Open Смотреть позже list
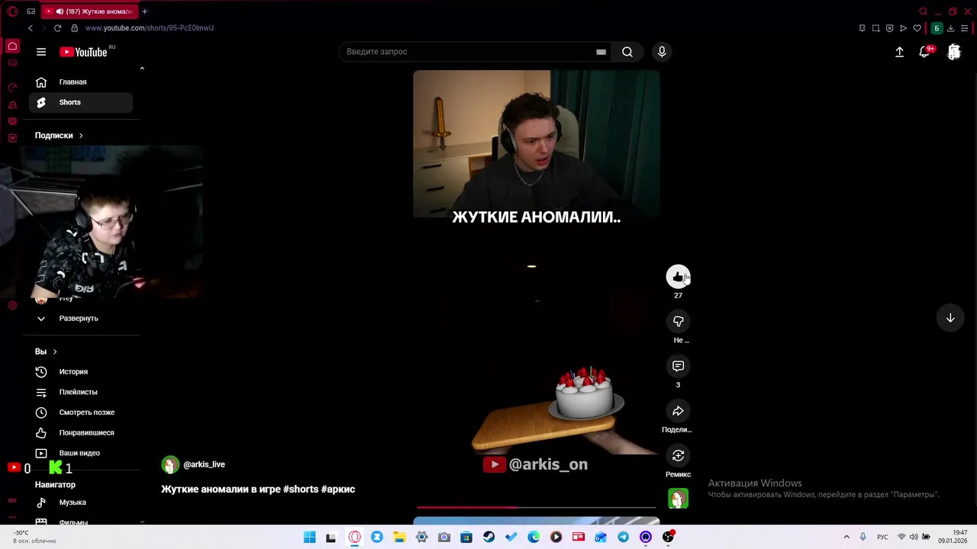 (x=81, y=413)
